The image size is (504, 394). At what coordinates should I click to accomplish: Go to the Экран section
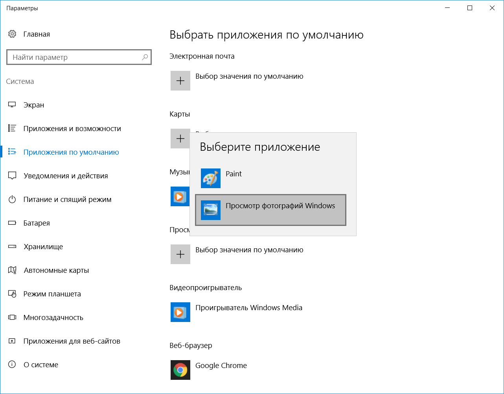click(x=79, y=105)
